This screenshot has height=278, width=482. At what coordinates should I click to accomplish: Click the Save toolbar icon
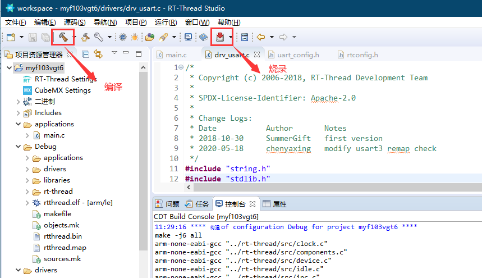click(33, 37)
